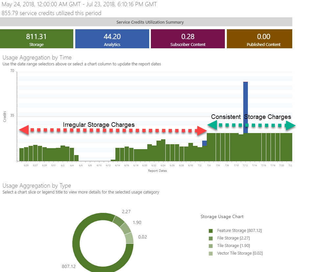Click the 6/24 axis date label
The height and width of the screenshot is (272, 310).
[163, 165]
